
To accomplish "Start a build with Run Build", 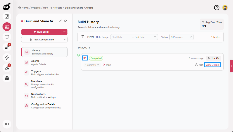I will click(41, 32).
